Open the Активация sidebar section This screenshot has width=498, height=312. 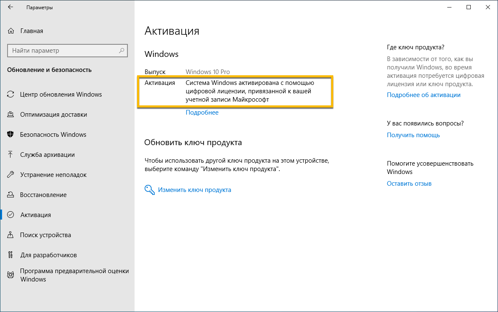coord(36,215)
